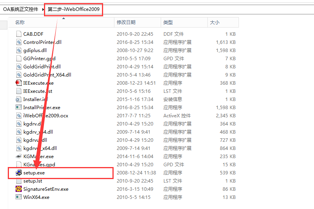Select the setup.lst file name
Screen dimensions: 314x209
[x=33, y=181]
